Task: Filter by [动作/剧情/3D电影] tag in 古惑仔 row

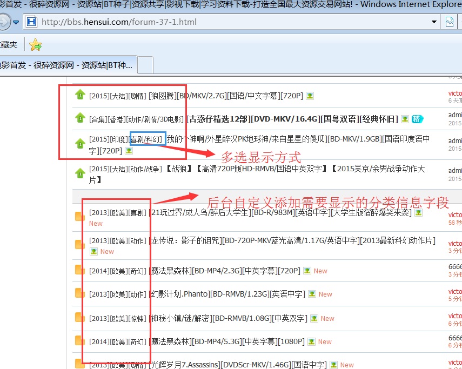Action: (x=155, y=119)
